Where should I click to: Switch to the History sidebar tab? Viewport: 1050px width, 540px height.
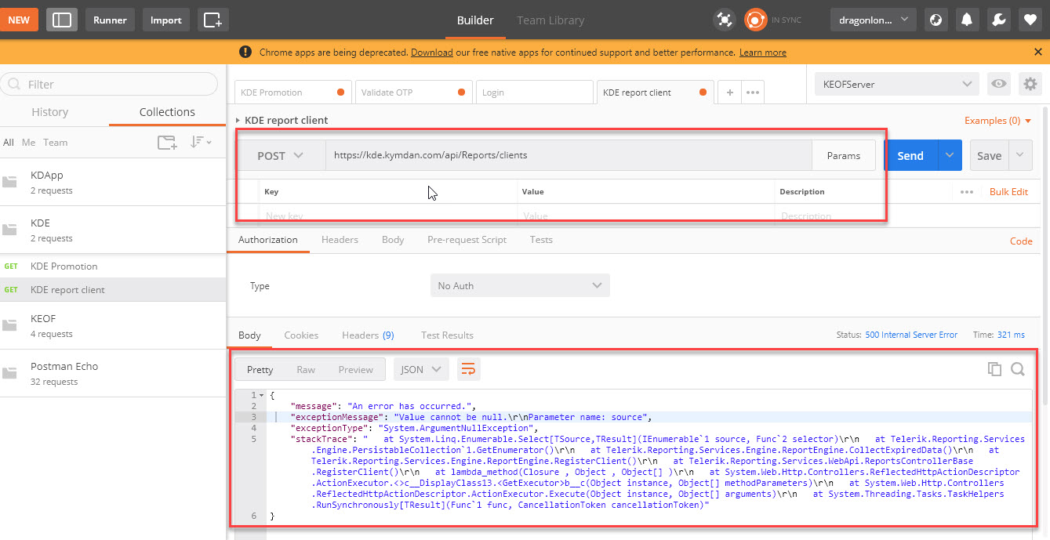pyautogui.click(x=49, y=112)
